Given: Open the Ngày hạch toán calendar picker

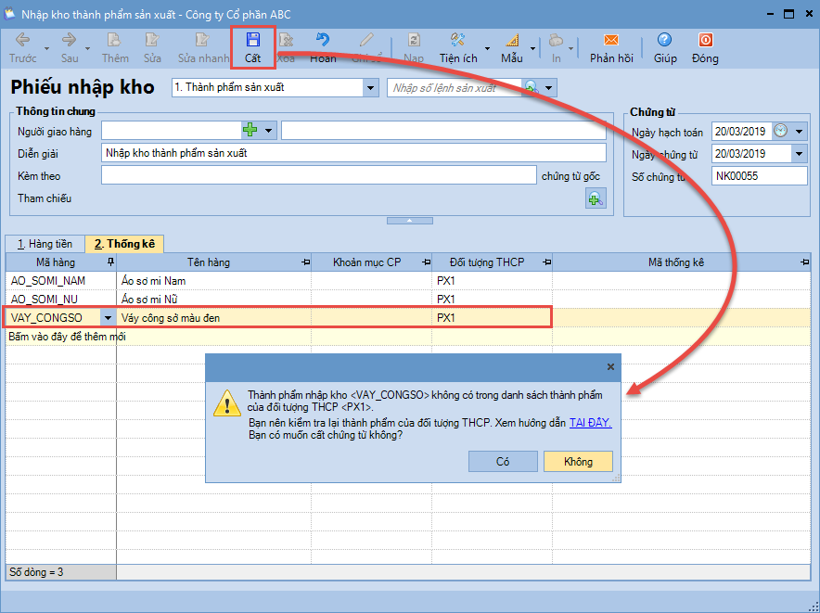Looking at the screenshot, I should tap(781, 131).
